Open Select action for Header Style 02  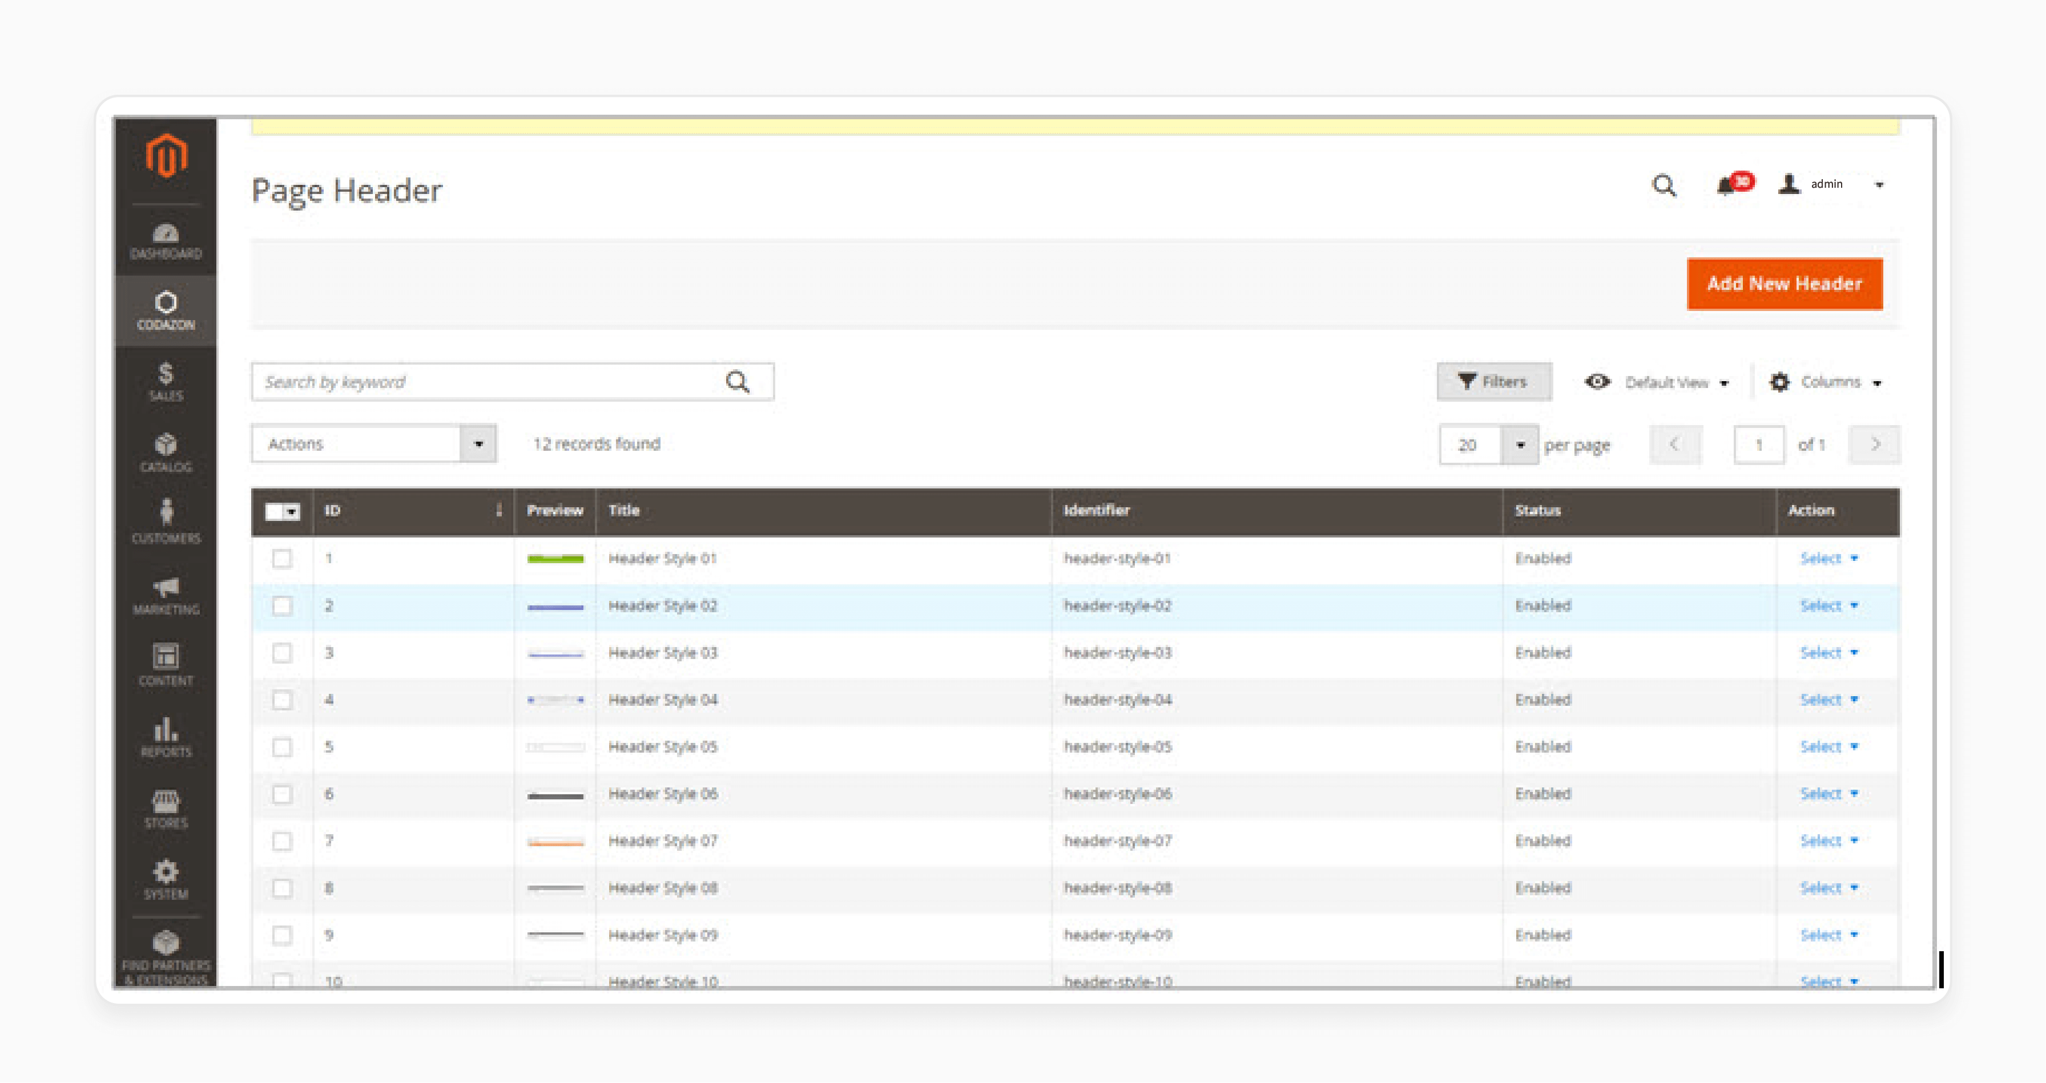[x=1828, y=607]
